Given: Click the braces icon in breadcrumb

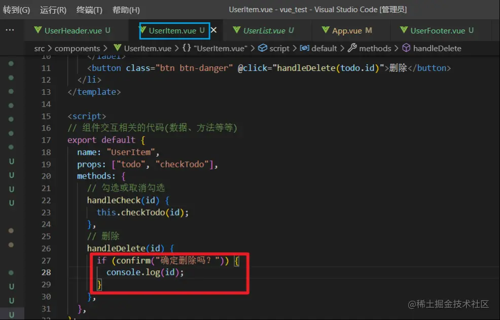Looking at the screenshot, I should click(187, 48).
